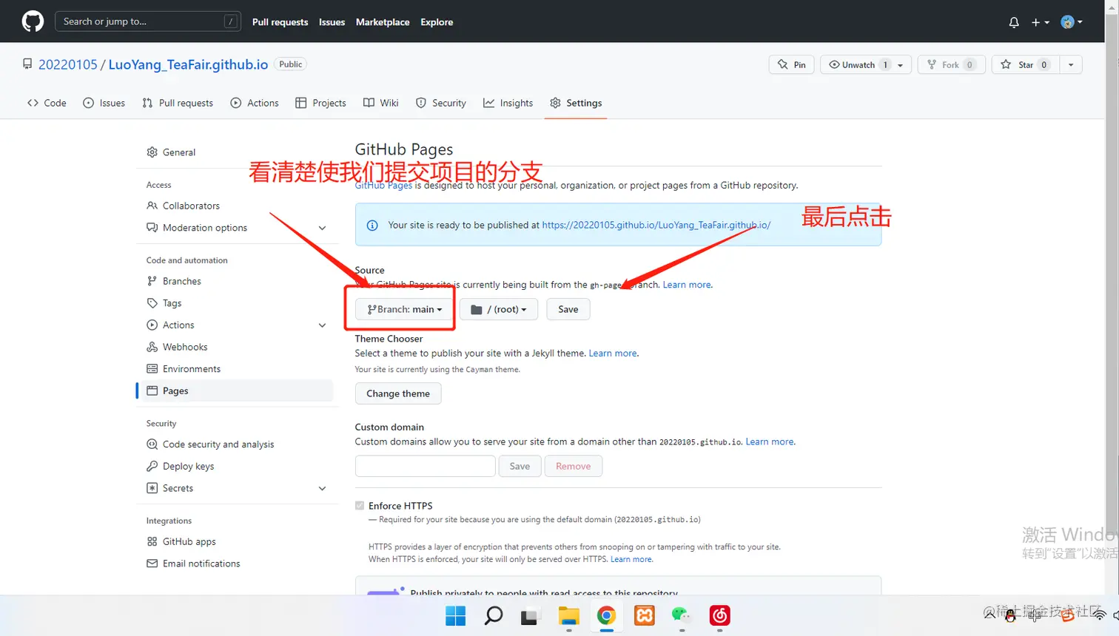
Task: Open the plus create-new menu
Action: click(x=1041, y=22)
